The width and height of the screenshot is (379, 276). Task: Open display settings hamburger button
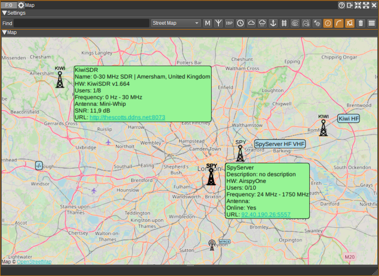[x=372, y=23]
